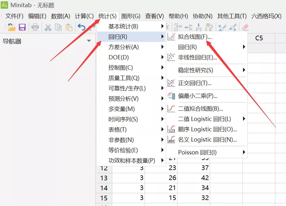Screen dimensions: 286x206
Task: Select 顺序 Logistic 回归(O)... entry
Action: (x=207, y=129)
